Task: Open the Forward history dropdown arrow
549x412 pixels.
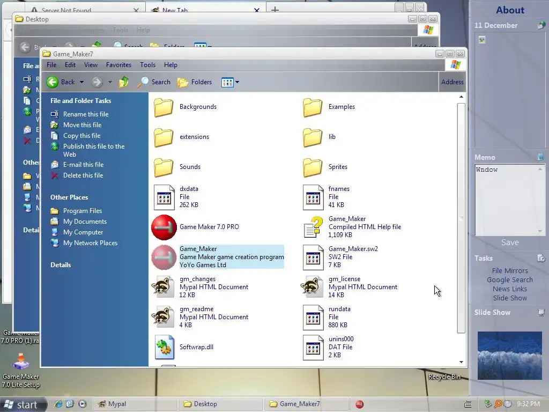Action: tap(110, 82)
